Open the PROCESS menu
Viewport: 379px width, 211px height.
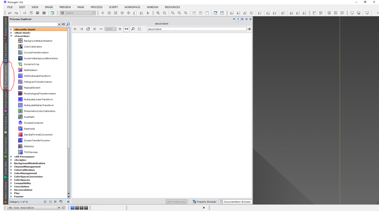click(97, 7)
